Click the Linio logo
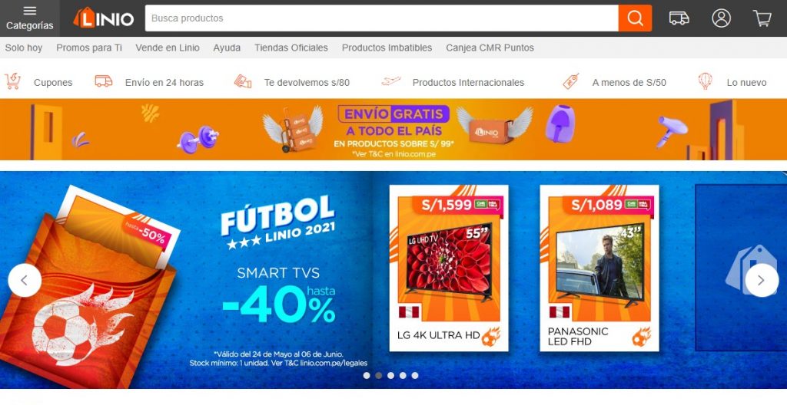This screenshot has width=787, height=405. point(104,18)
